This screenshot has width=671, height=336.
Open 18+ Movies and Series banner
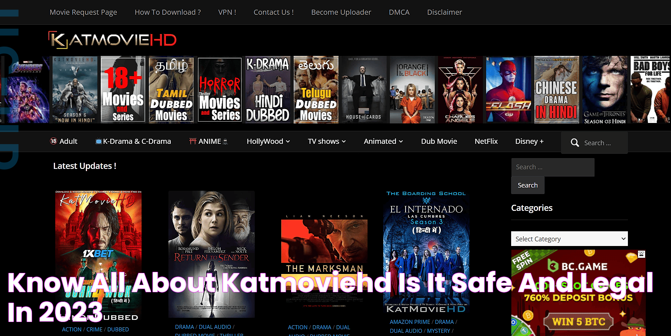pos(123,90)
